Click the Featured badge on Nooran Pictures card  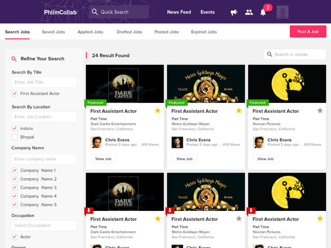pyautogui.click(x=257, y=103)
